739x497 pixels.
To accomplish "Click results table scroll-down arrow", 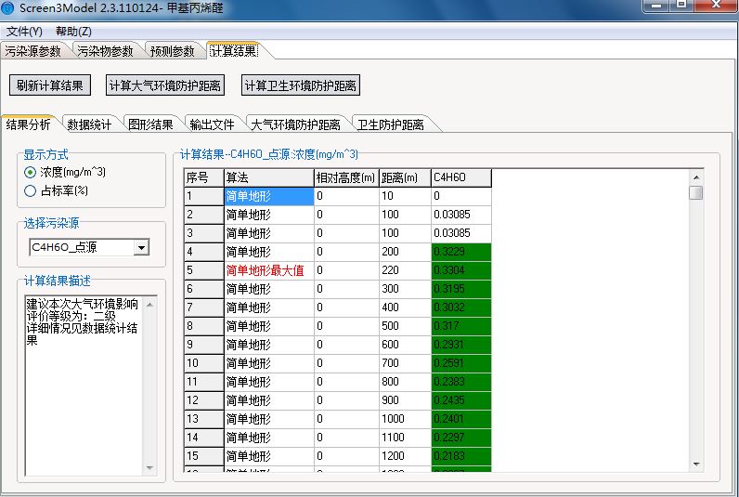I will (x=696, y=464).
